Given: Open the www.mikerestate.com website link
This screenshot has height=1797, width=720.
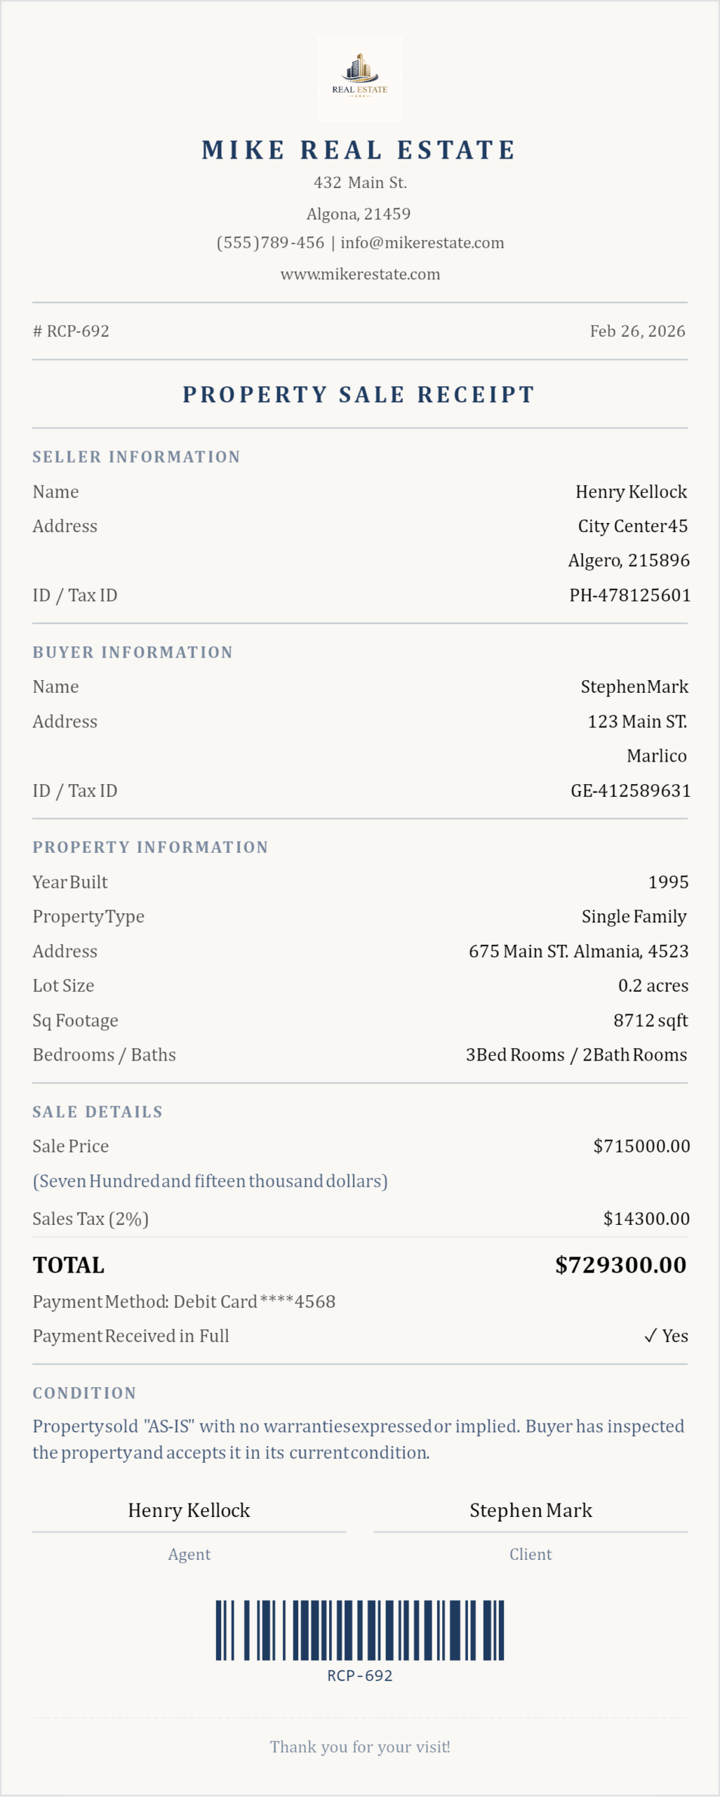Looking at the screenshot, I should click(360, 274).
